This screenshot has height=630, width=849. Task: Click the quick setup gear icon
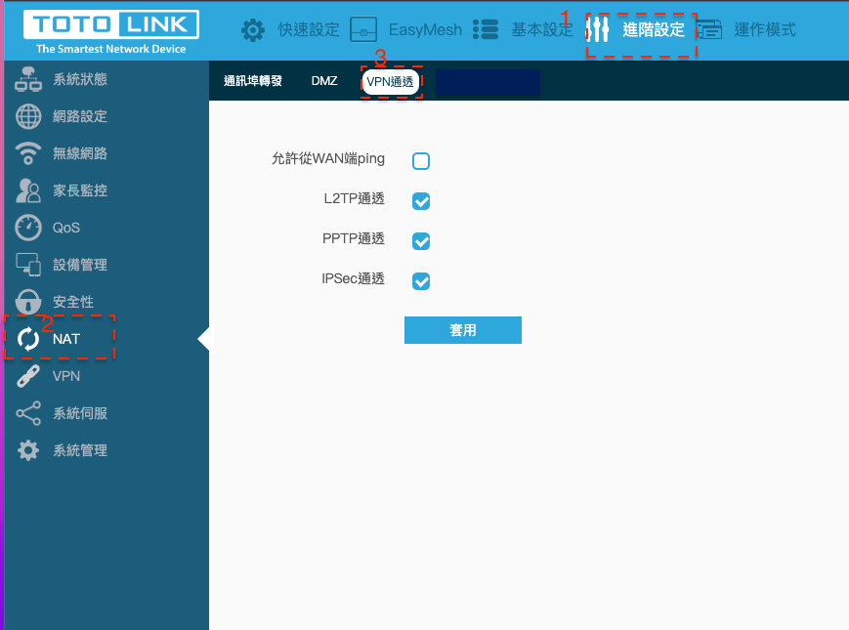point(253,30)
